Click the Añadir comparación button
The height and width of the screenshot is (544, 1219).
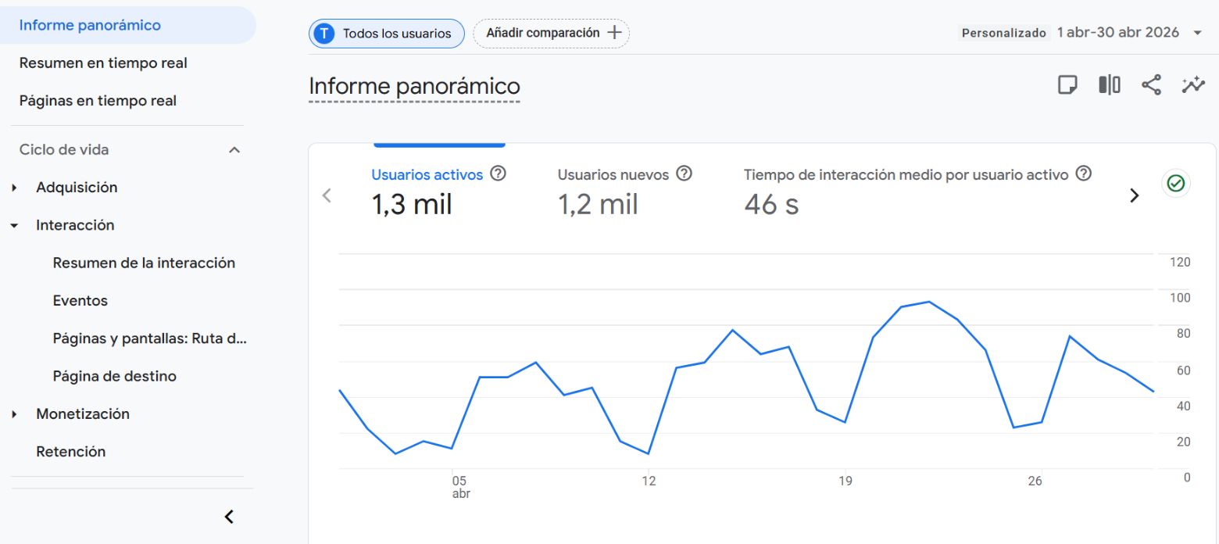point(552,34)
